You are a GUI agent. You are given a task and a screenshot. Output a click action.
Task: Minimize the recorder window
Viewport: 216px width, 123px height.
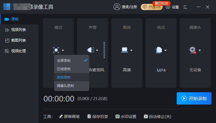coord(199,7)
